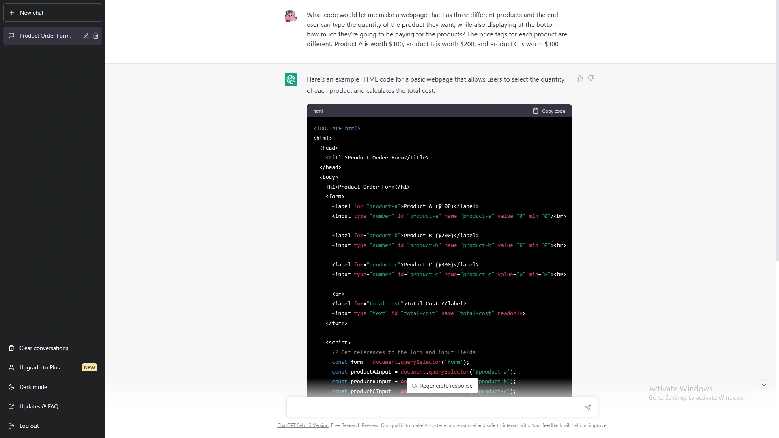Click the user avatar next to the question
Screen dimensions: 779x438
291,16
